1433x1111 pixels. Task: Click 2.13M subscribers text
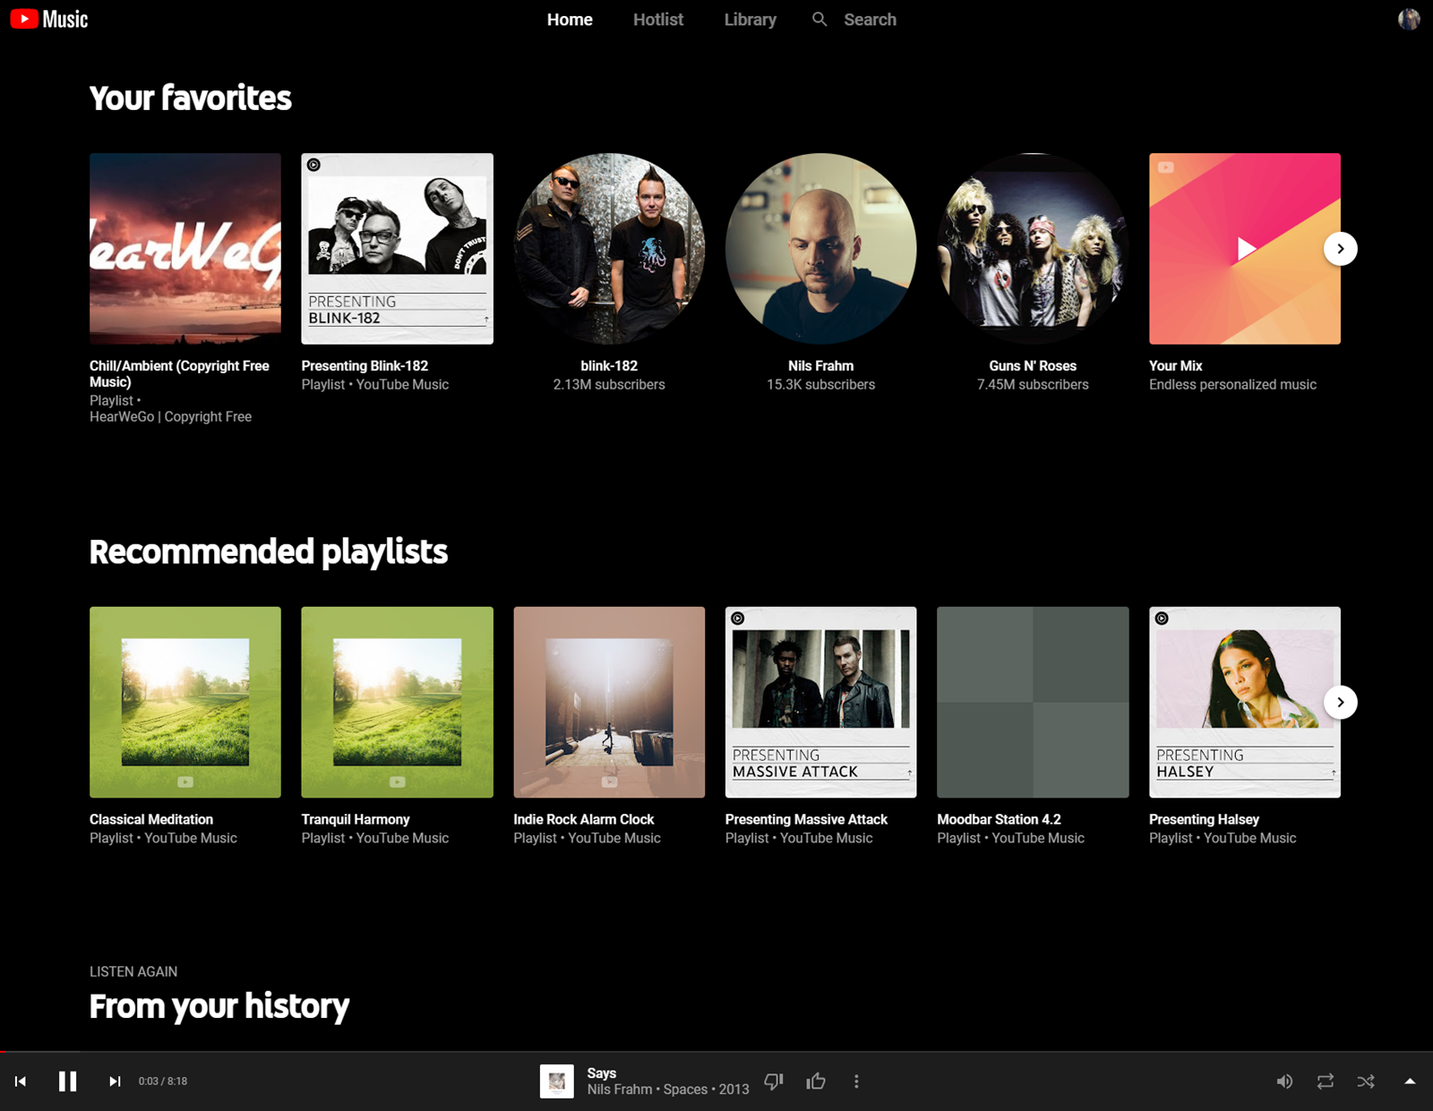point(609,385)
